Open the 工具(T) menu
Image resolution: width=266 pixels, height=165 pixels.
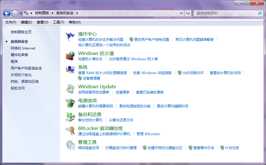pos(58,22)
